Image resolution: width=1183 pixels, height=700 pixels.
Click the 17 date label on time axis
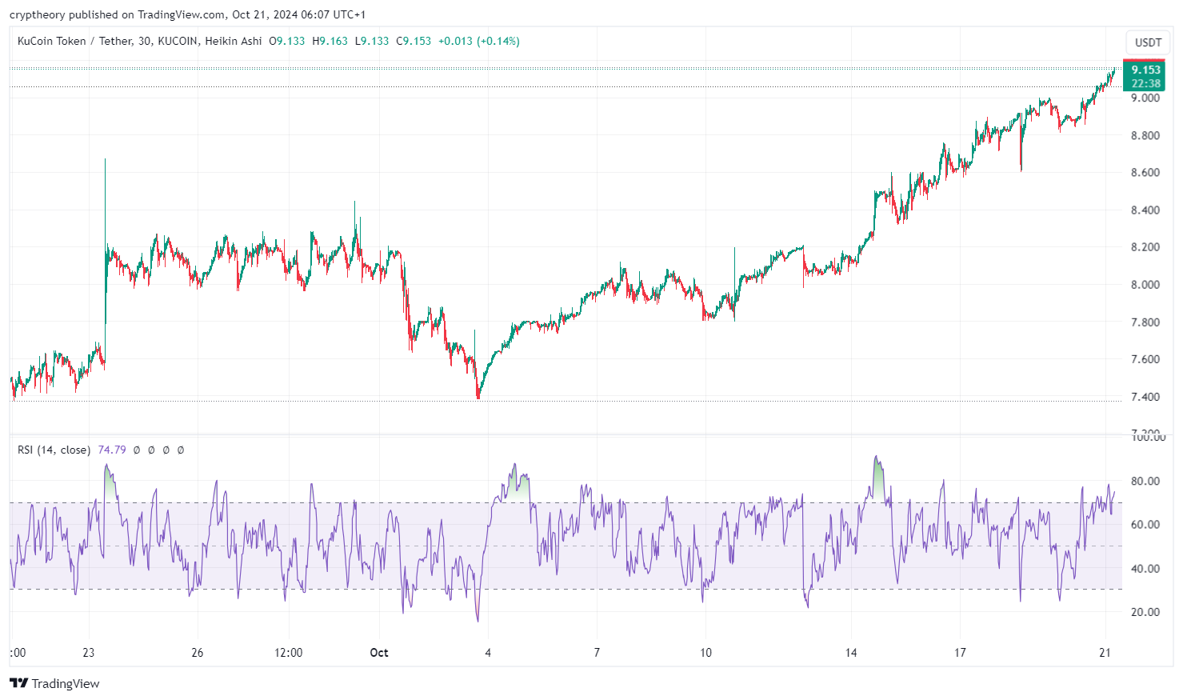point(960,653)
